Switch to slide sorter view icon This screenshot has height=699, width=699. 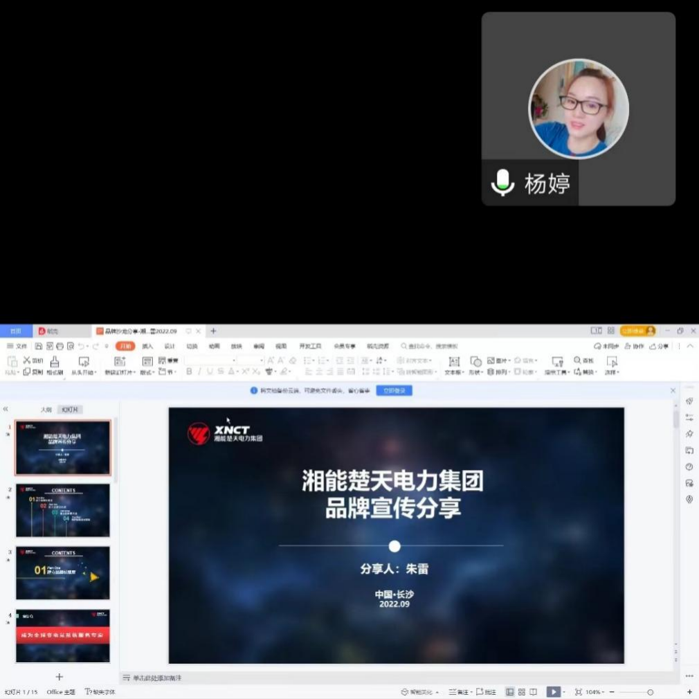(522, 691)
